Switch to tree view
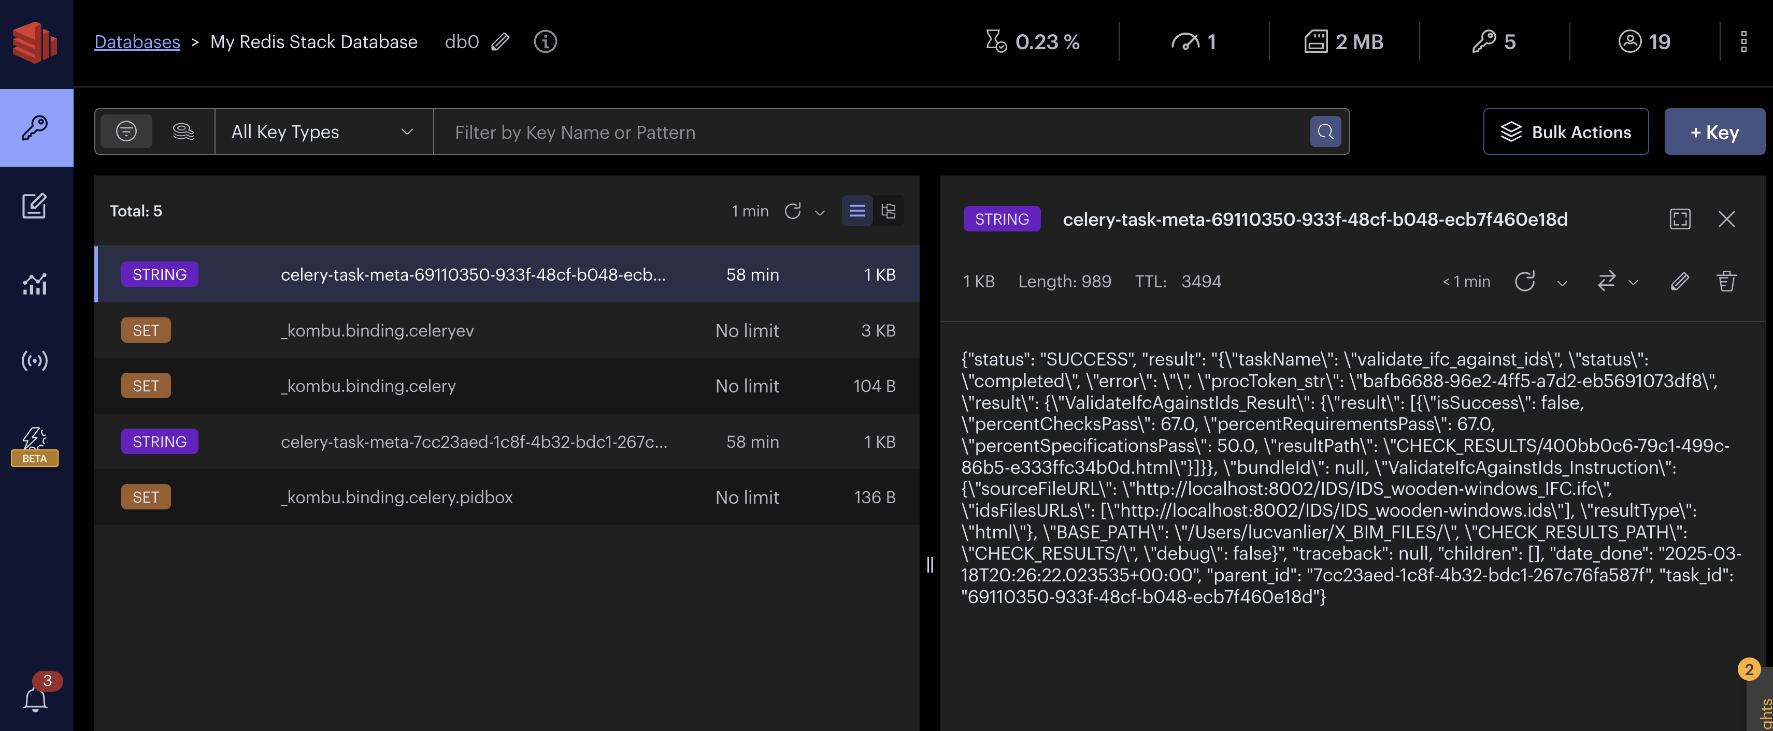The height and width of the screenshot is (731, 1773). (889, 210)
